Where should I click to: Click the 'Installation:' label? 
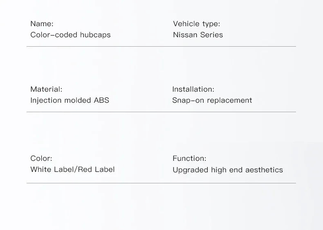coord(193,89)
